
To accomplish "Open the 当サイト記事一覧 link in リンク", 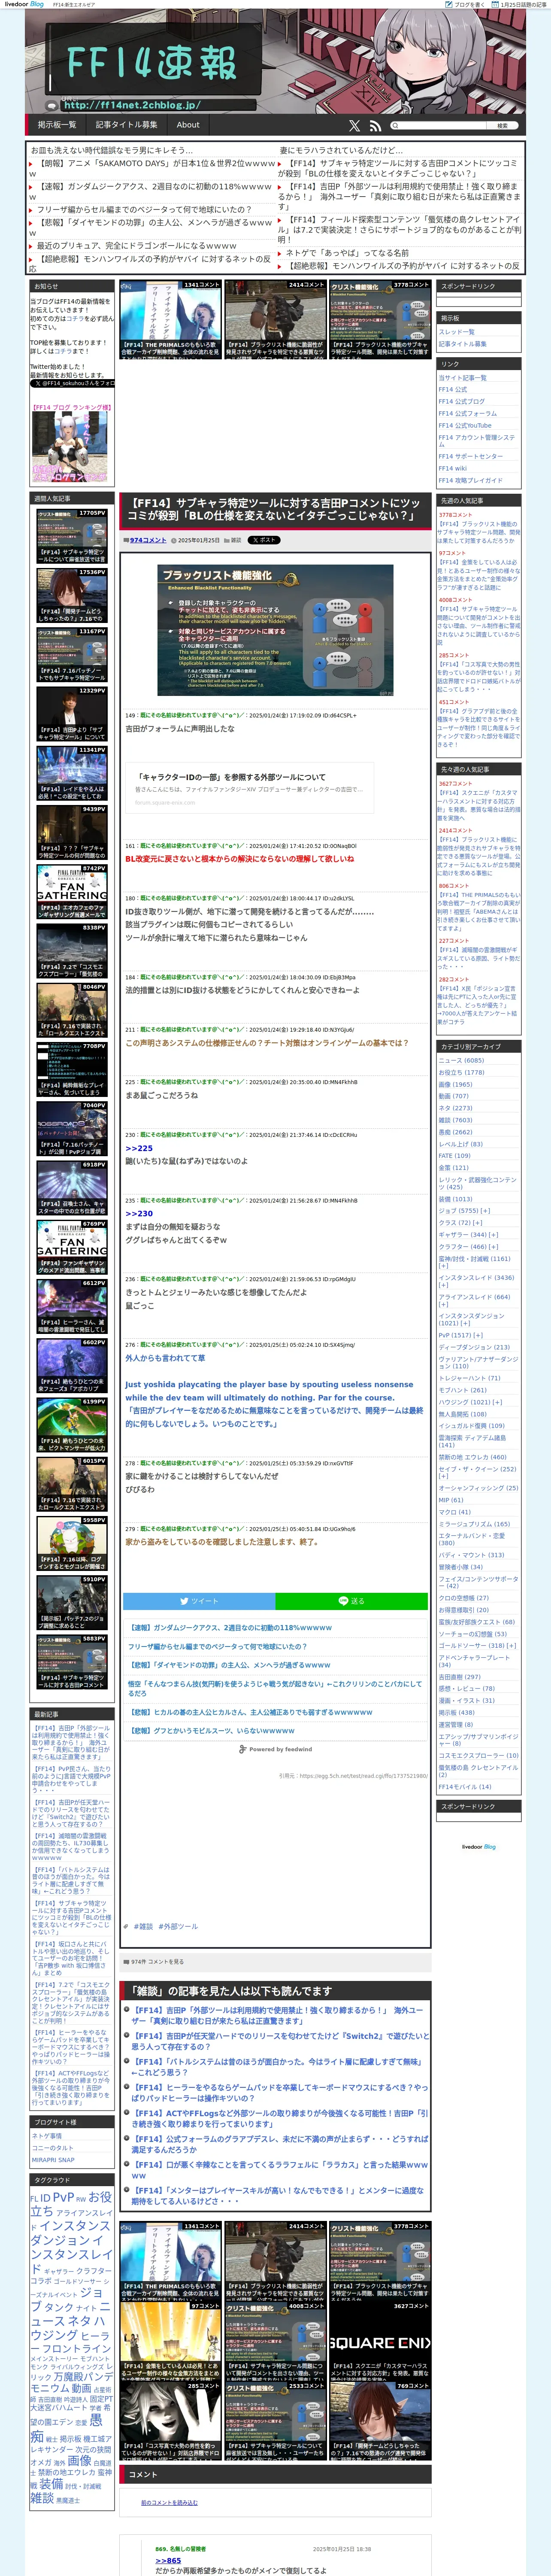I will 462,378.
